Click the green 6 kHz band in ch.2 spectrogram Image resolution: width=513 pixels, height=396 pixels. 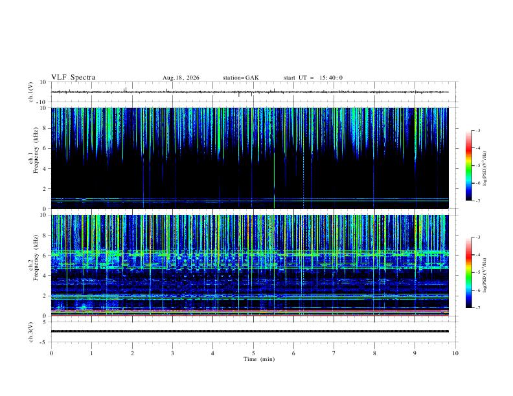249,252
